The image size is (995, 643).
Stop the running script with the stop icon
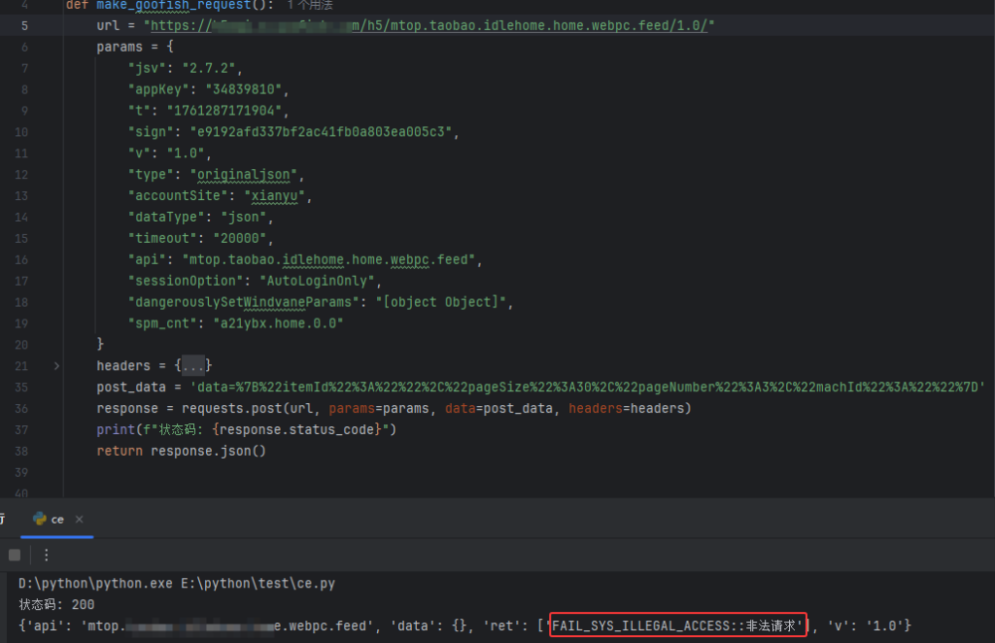14,554
